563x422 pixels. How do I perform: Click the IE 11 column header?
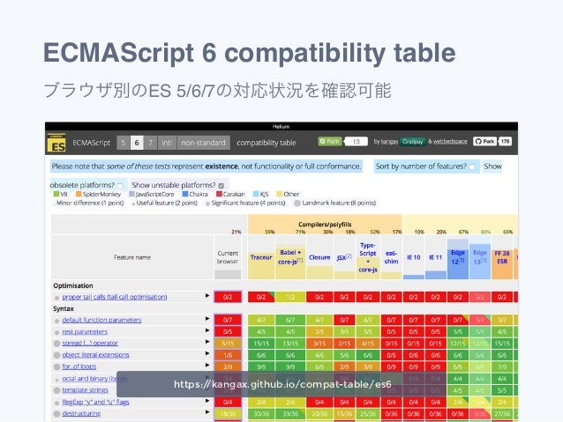pos(436,257)
